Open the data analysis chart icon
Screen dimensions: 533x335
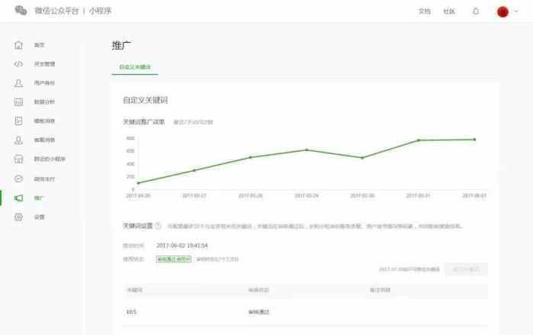coord(19,101)
